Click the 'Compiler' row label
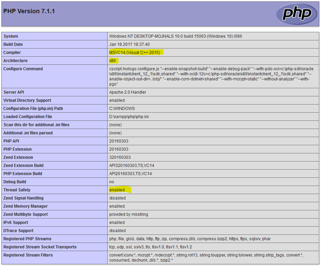The height and width of the screenshot is (266, 321). click(12, 53)
